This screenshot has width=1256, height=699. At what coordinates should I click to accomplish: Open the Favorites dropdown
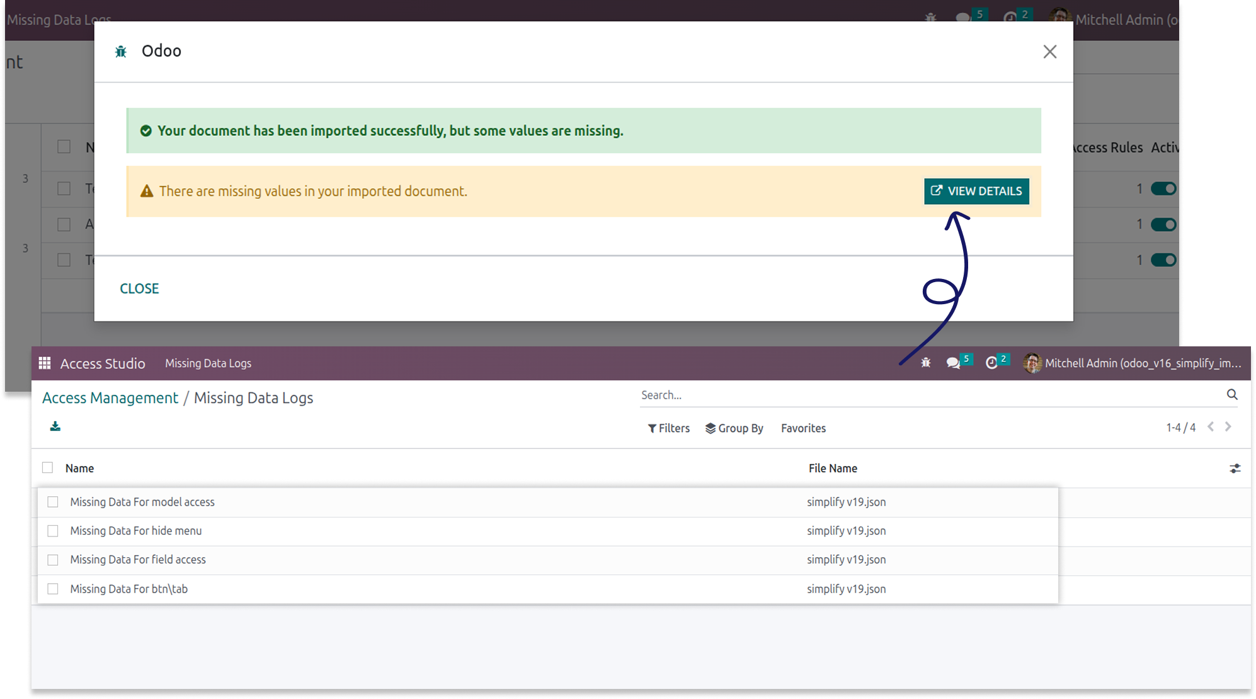803,428
